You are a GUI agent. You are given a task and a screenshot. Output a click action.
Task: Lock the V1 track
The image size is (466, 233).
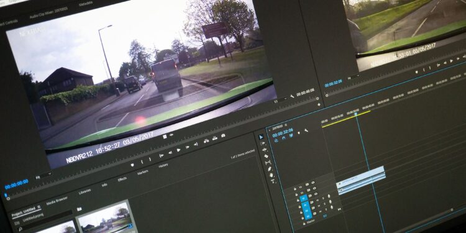pos(298,200)
